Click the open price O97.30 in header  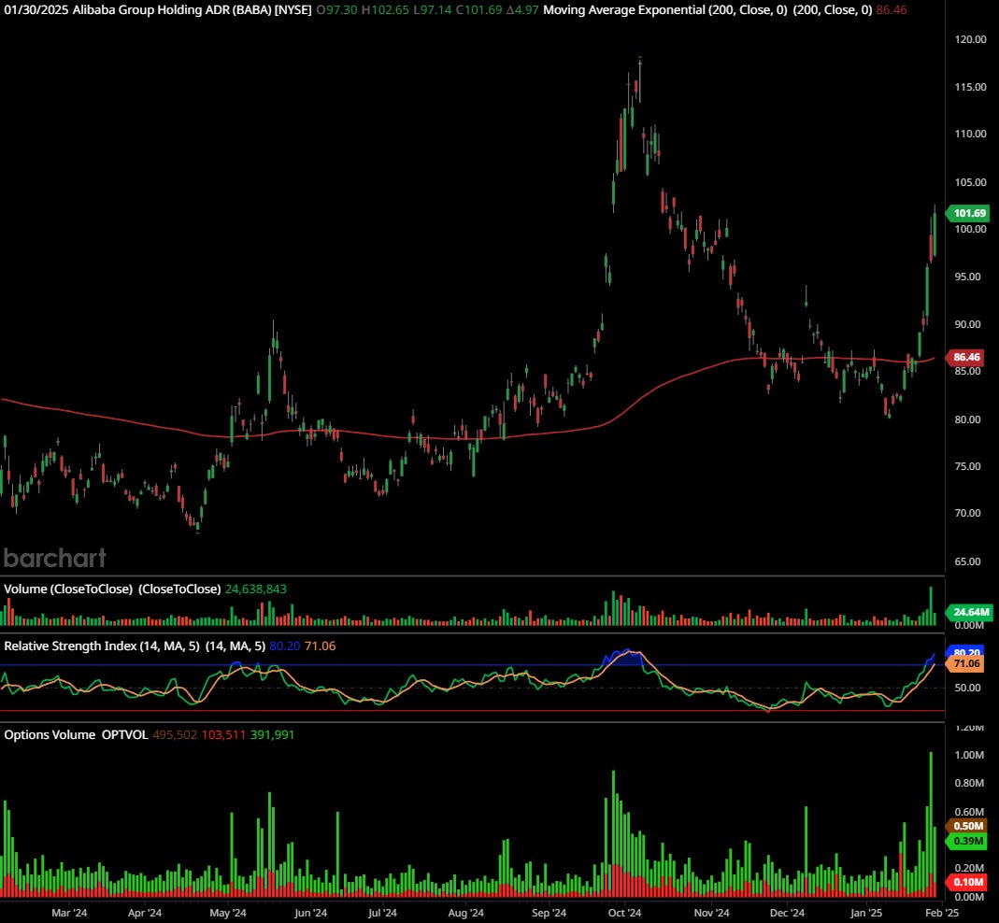[336, 10]
